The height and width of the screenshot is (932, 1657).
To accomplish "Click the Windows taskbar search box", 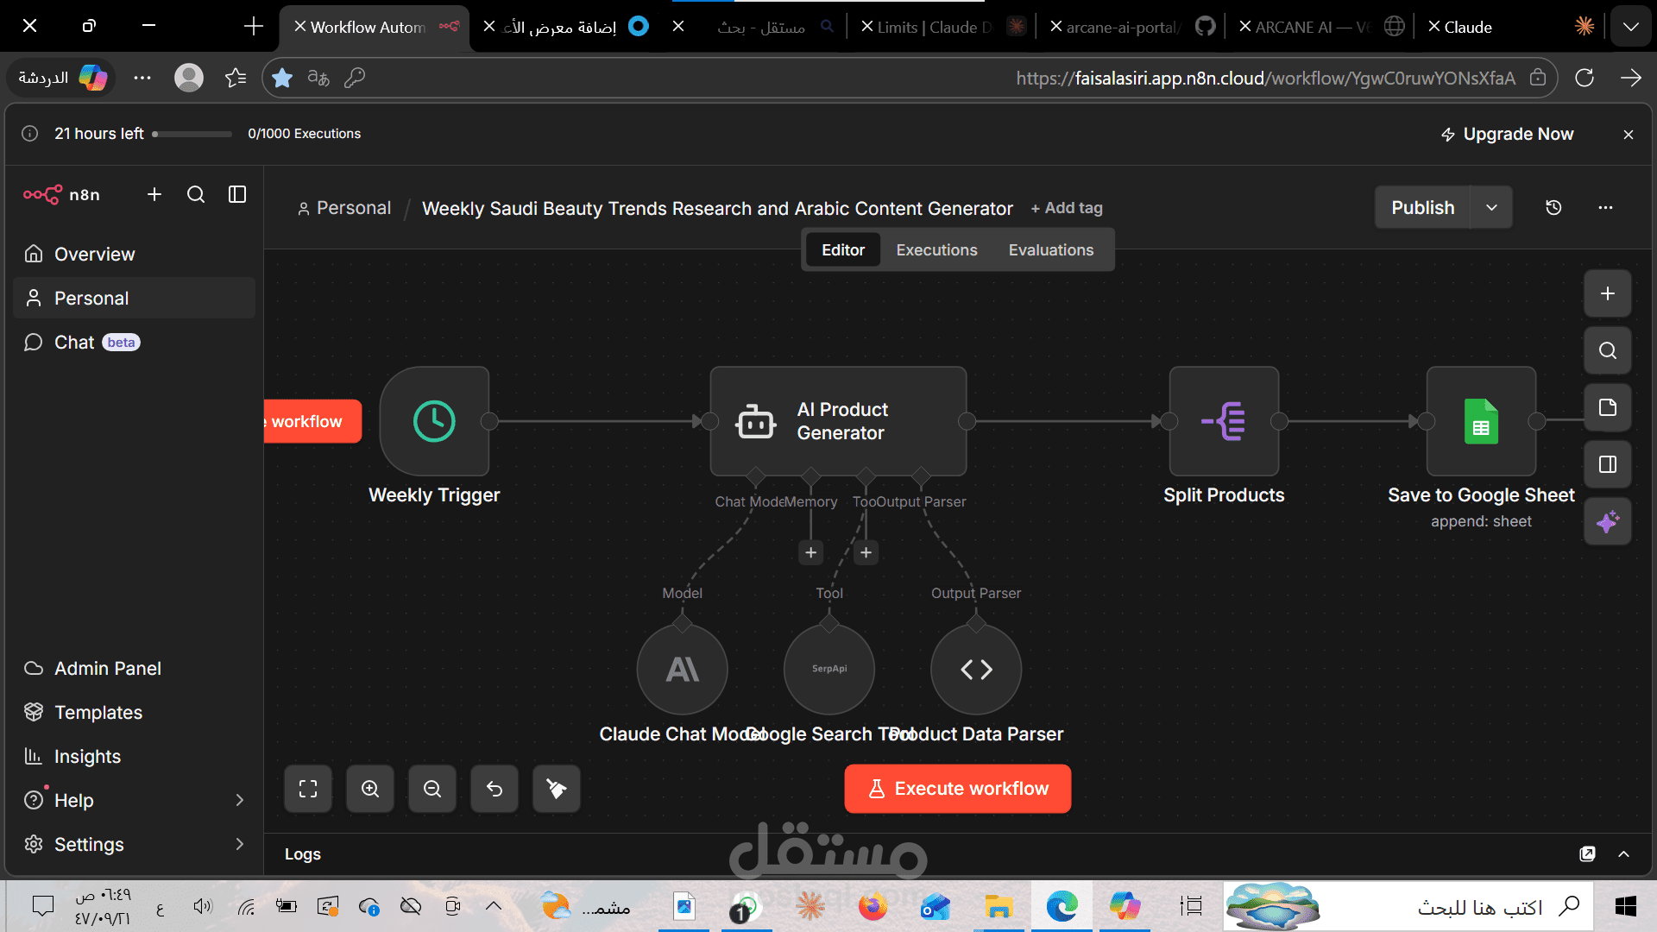I will (1409, 906).
